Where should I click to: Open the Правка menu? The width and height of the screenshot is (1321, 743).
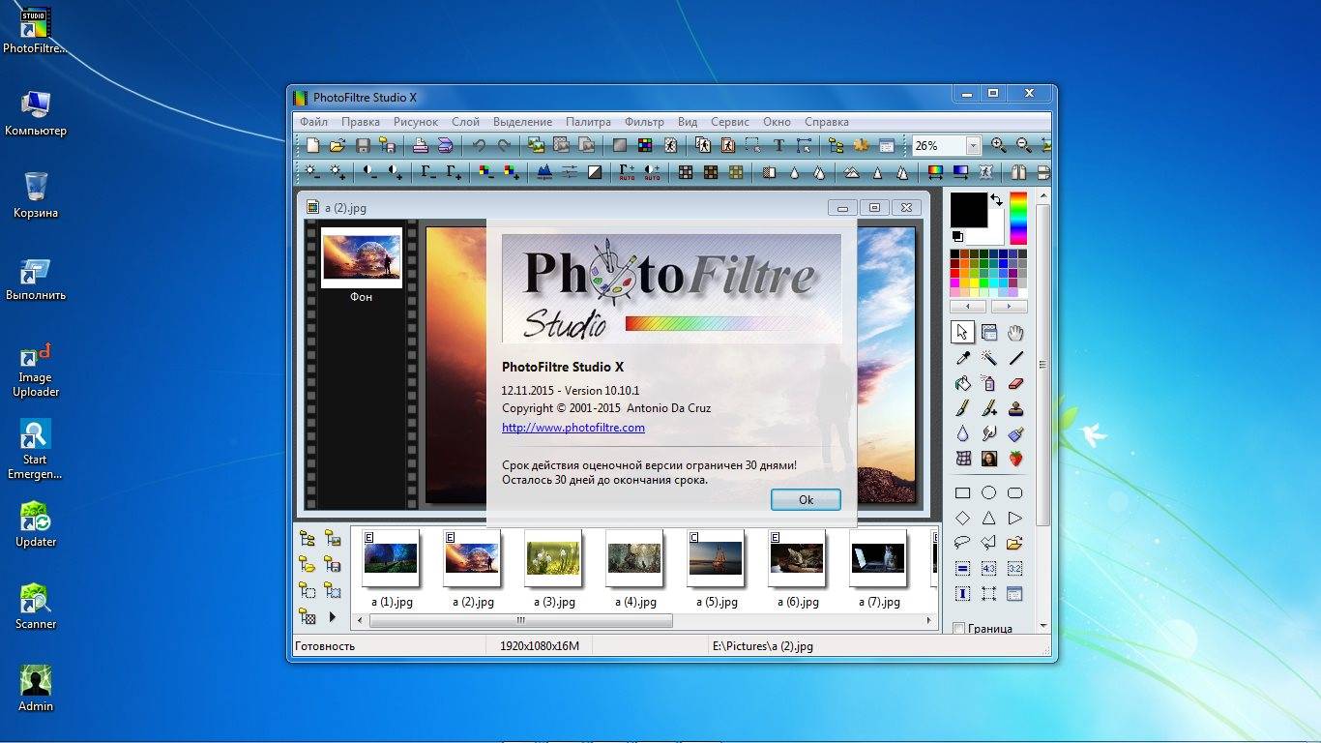point(360,122)
